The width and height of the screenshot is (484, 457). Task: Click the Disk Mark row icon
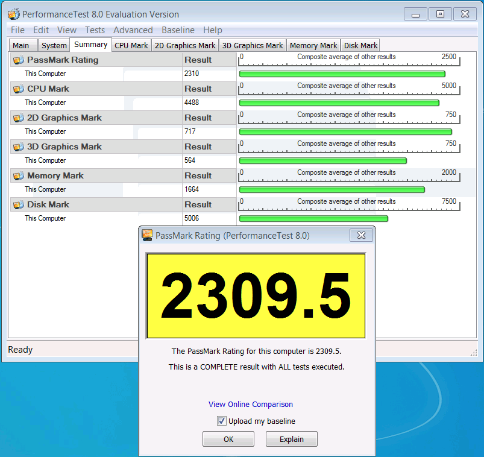19,205
